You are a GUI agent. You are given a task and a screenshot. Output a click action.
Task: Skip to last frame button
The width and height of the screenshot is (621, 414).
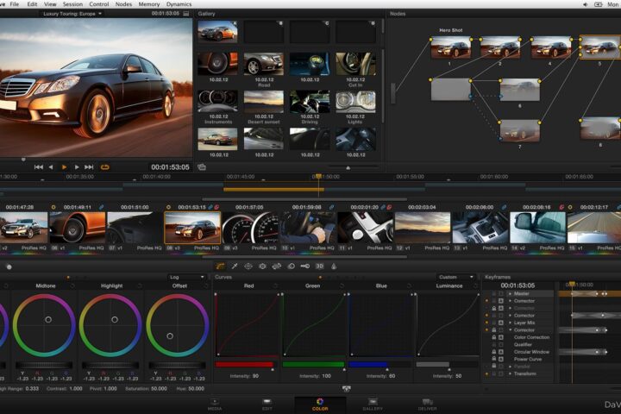coord(89,167)
